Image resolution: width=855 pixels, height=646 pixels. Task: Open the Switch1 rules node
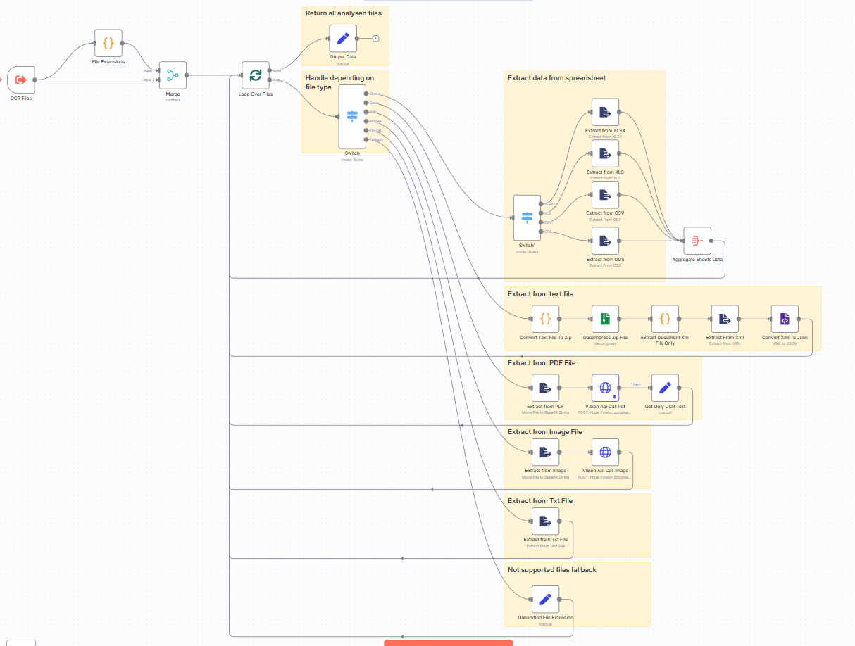click(527, 218)
